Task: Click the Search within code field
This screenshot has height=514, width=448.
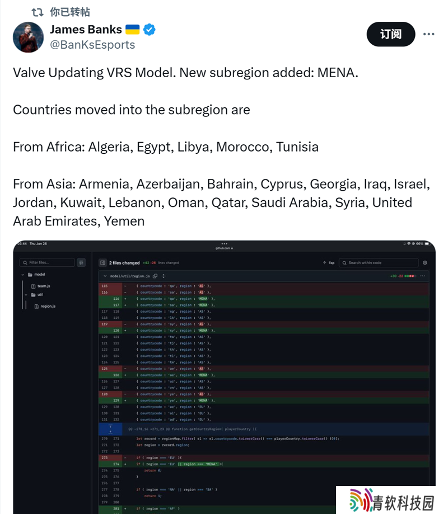Action: [x=379, y=263]
